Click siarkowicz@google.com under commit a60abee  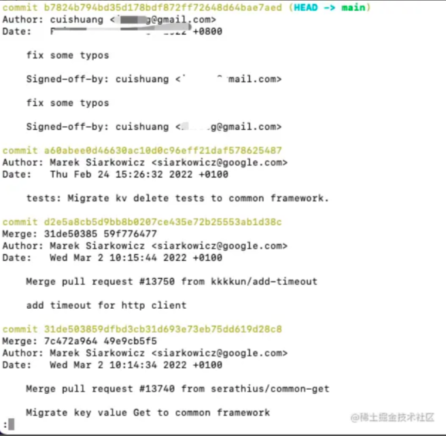tap(220, 163)
